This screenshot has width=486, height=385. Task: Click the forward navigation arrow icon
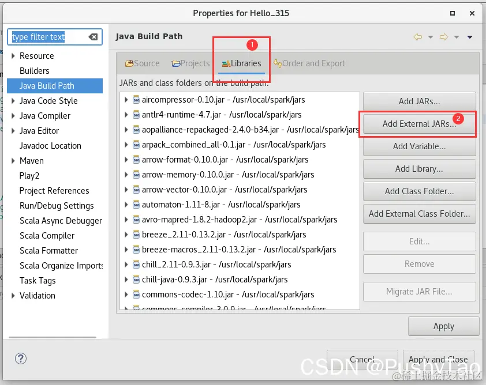tap(444, 37)
